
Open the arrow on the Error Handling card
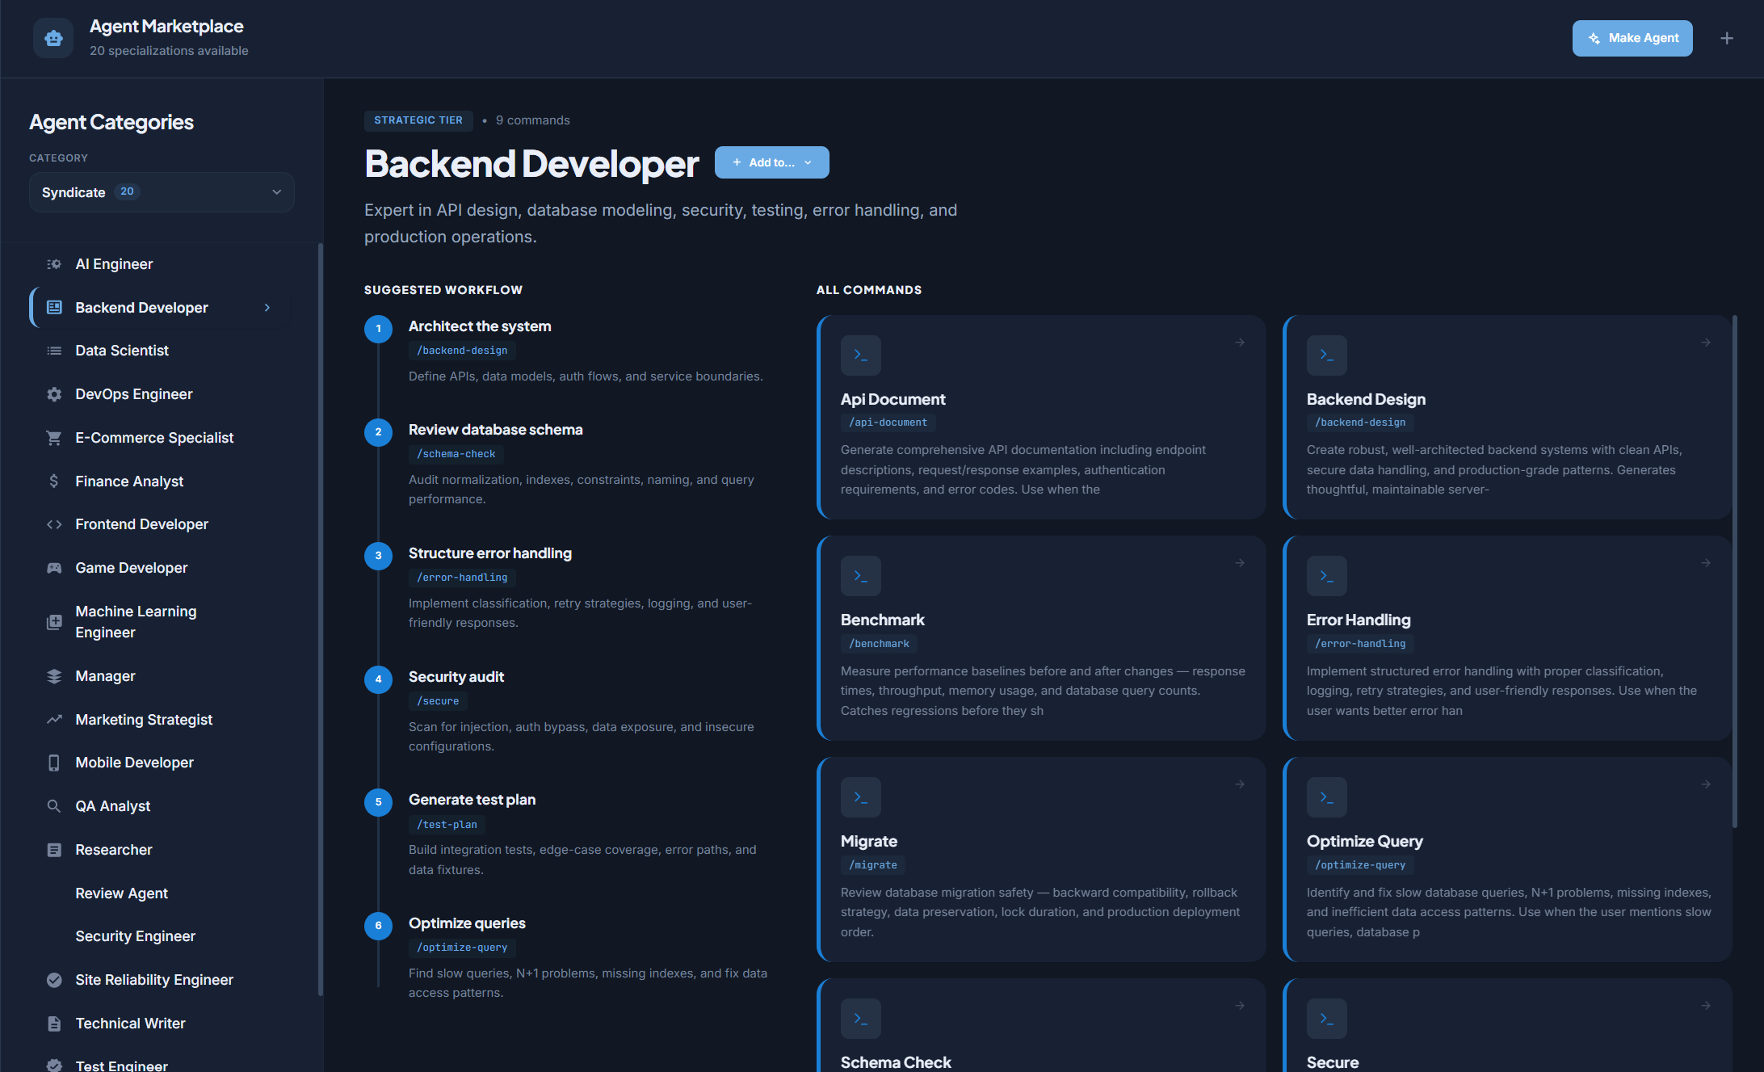(x=1706, y=563)
